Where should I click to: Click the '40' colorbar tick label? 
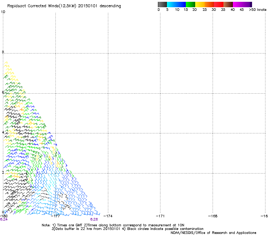pyautogui.click(x=233, y=10)
